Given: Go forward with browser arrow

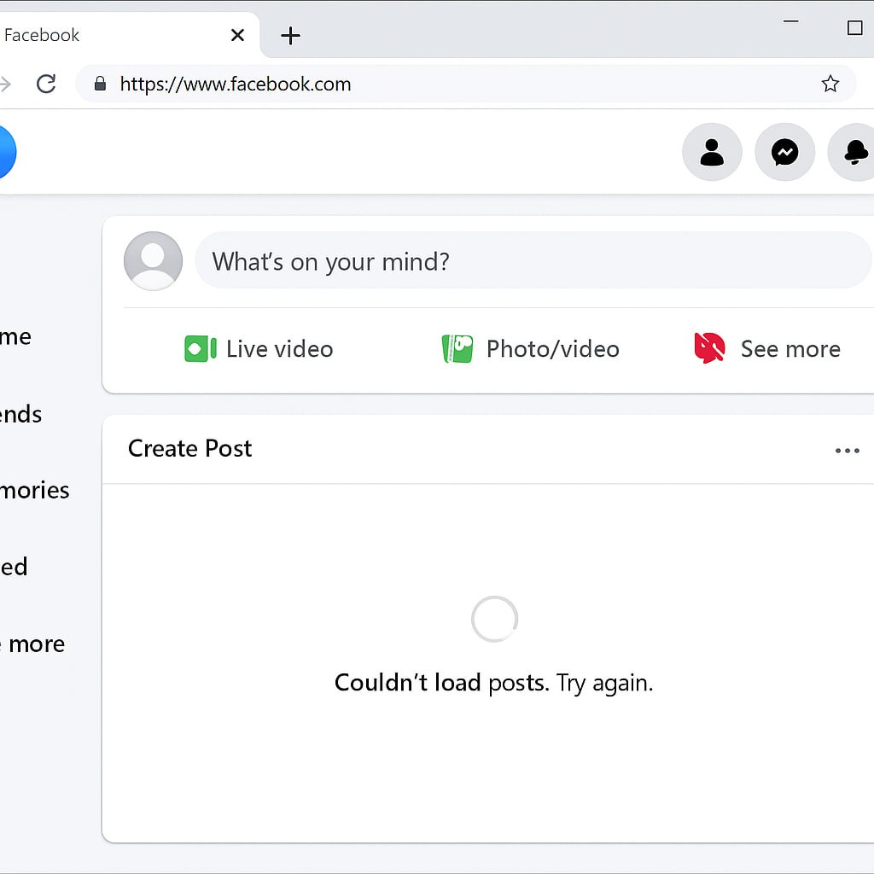Looking at the screenshot, I should [5, 84].
